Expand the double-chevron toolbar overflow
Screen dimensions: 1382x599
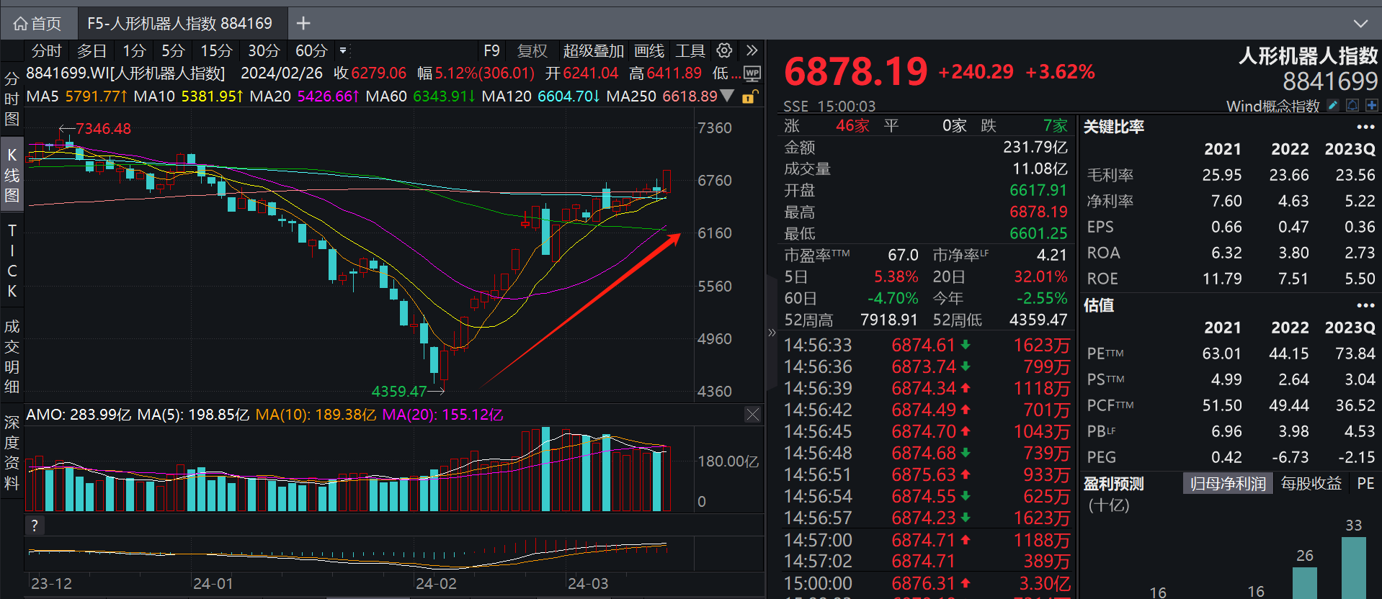[x=752, y=50]
